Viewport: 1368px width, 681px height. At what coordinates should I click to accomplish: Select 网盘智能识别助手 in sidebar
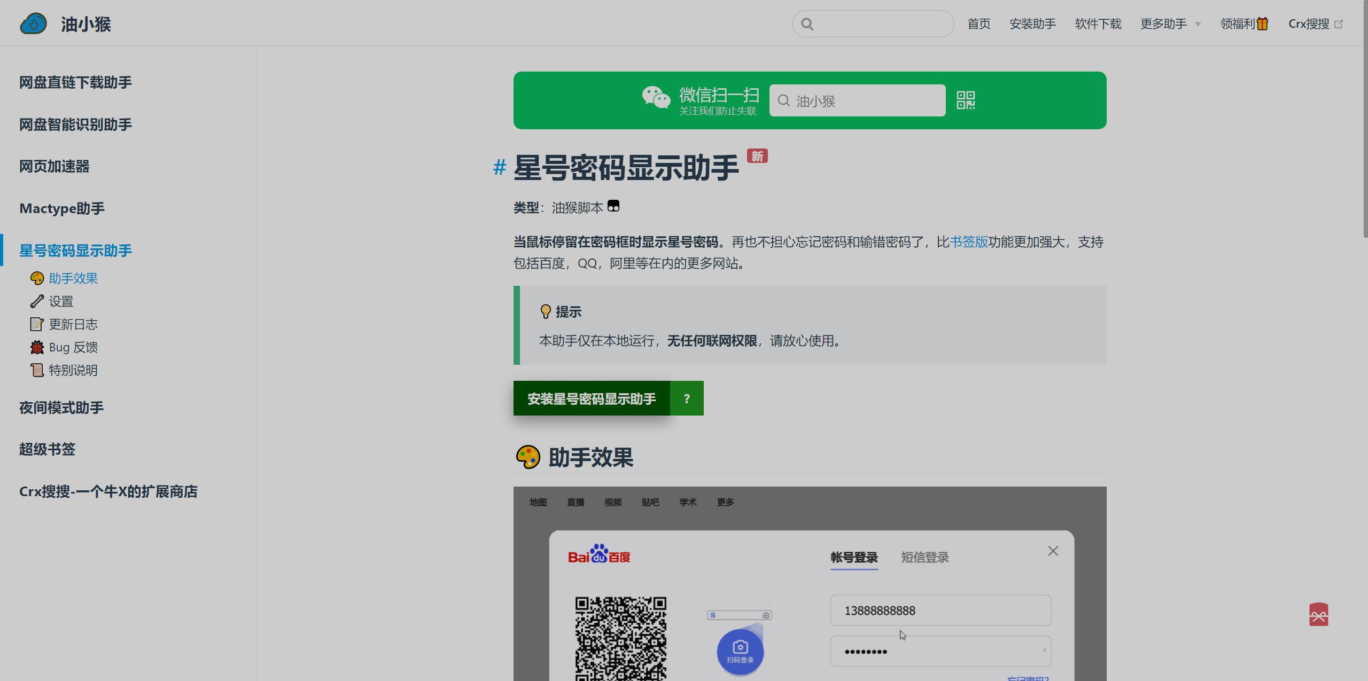point(75,124)
